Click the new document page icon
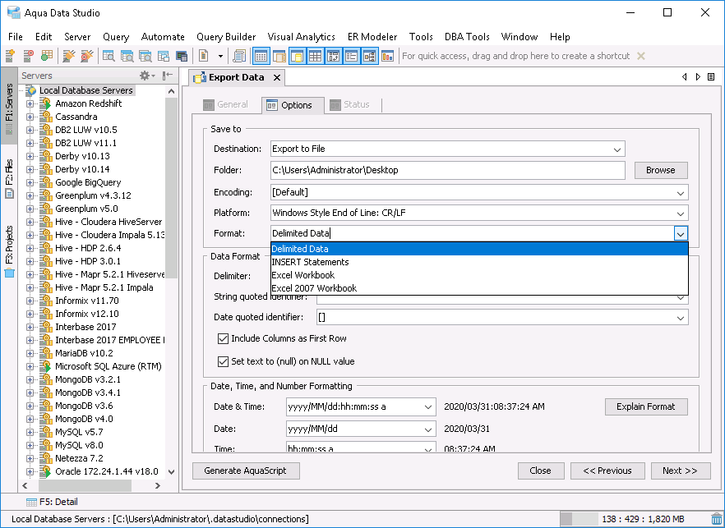Screen dimensions: 725x528 pos(204,56)
